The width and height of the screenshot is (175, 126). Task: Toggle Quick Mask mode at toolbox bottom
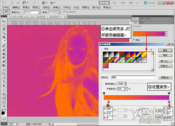pos(4,118)
